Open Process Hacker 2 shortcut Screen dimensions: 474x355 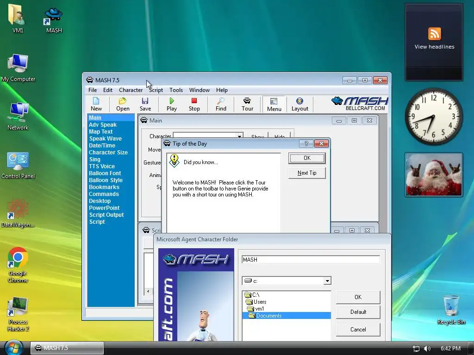[18, 314]
